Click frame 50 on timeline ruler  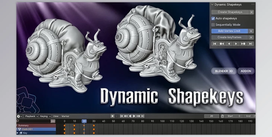pos(113,121)
